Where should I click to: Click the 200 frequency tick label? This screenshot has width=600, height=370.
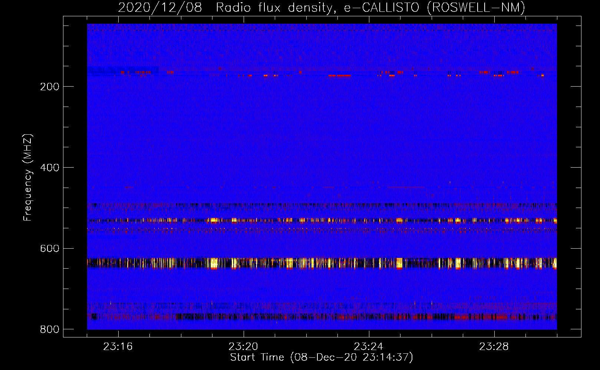click(50, 87)
